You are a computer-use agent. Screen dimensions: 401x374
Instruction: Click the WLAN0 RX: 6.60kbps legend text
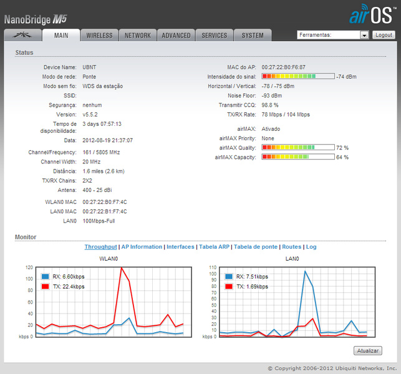[69, 277]
